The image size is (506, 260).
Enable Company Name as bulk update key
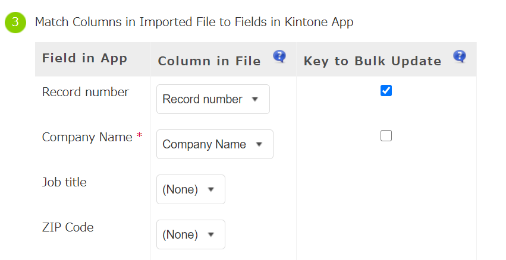pyautogui.click(x=386, y=136)
